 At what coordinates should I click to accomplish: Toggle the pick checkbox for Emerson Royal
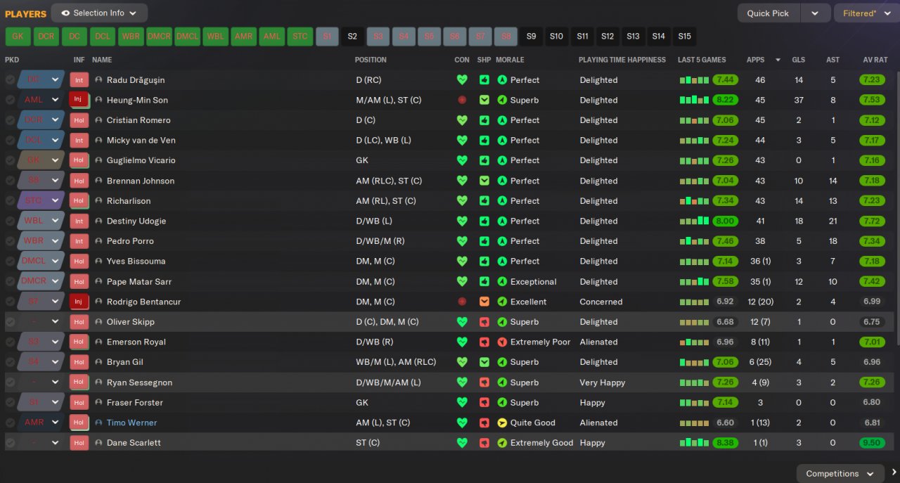[10, 342]
